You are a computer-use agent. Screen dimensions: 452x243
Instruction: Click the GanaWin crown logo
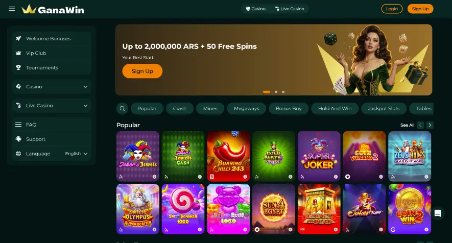click(53, 9)
